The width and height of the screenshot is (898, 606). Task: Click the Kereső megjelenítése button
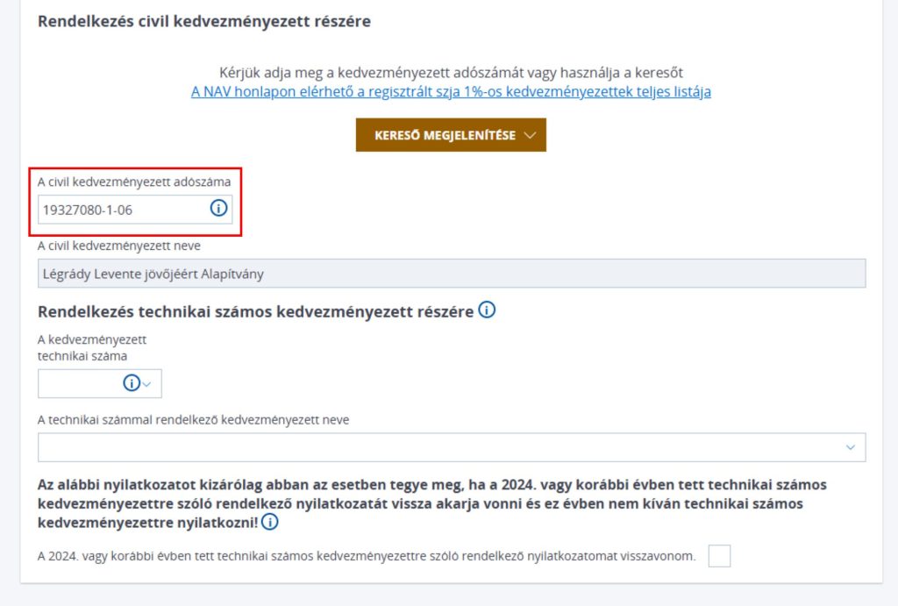tap(451, 135)
